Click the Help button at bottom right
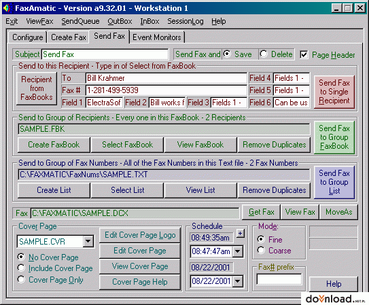This screenshot has height=305, width=369. pos(334,284)
